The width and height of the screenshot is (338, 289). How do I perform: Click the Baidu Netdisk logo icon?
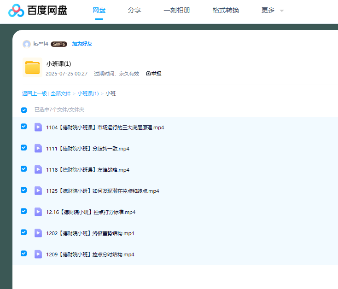[16, 10]
